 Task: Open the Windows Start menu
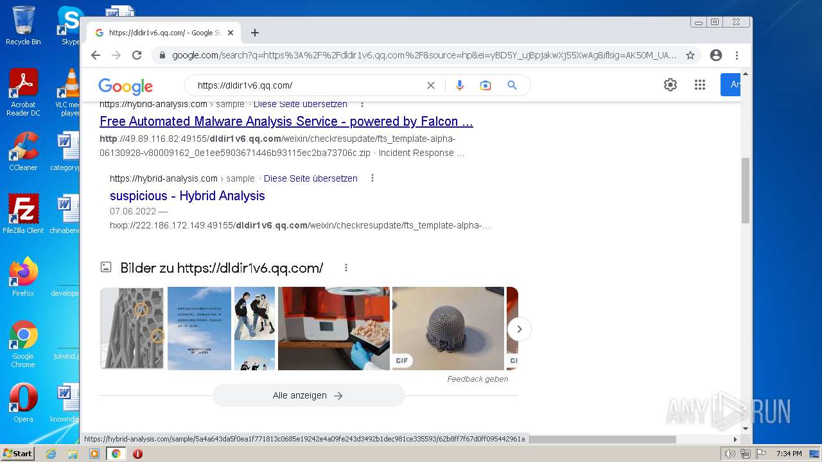(x=18, y=454)
